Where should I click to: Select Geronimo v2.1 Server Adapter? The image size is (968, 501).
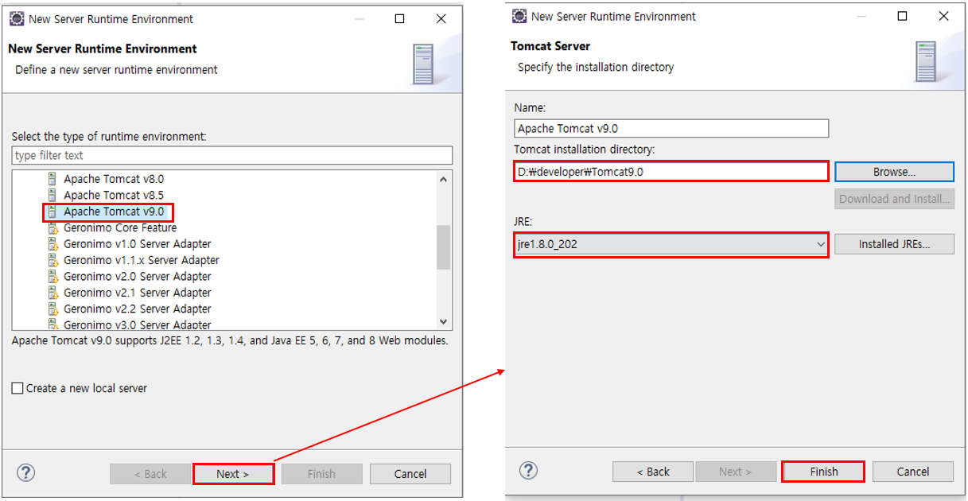[138, 293]
